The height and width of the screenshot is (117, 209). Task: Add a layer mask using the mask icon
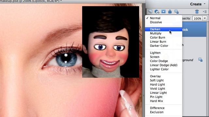163,11
